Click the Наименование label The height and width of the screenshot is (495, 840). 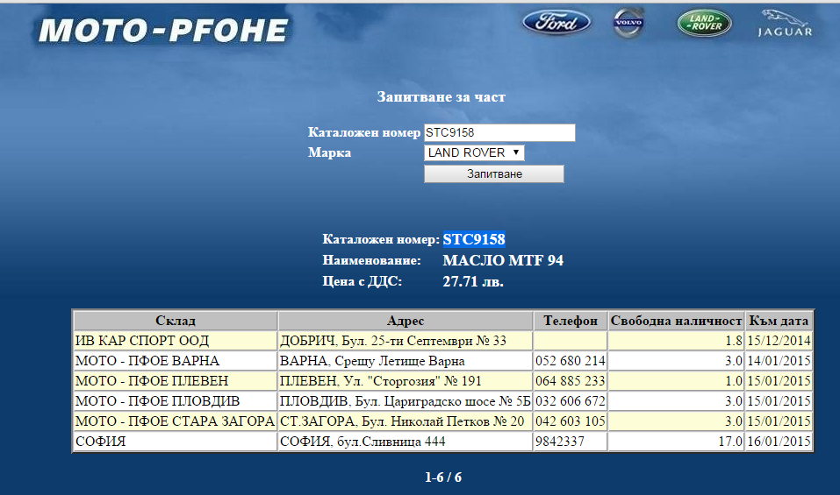click(371, 260)
